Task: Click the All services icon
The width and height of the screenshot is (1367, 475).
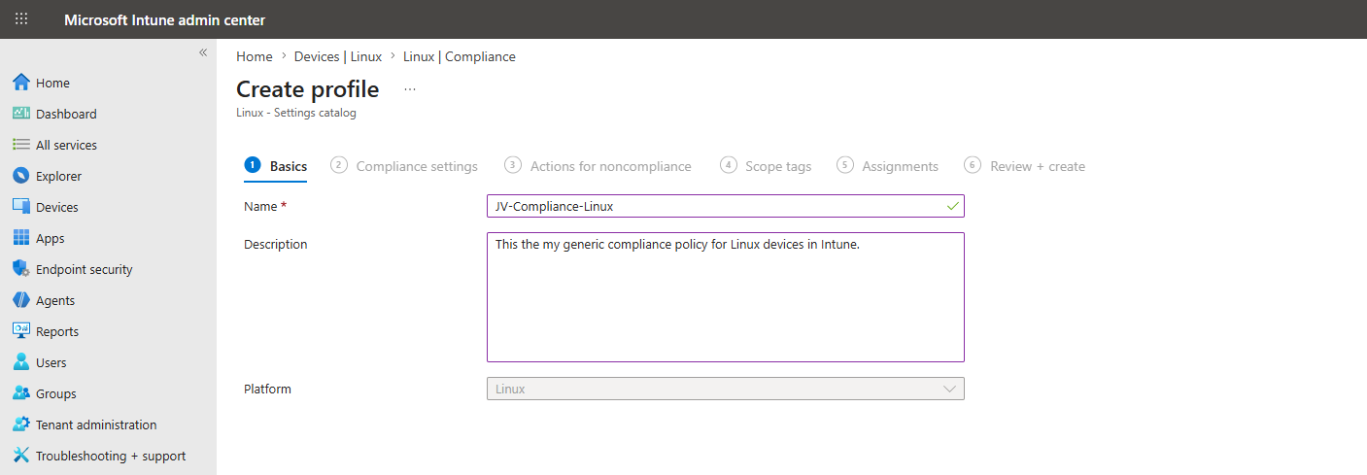Action: coord(21,145)
